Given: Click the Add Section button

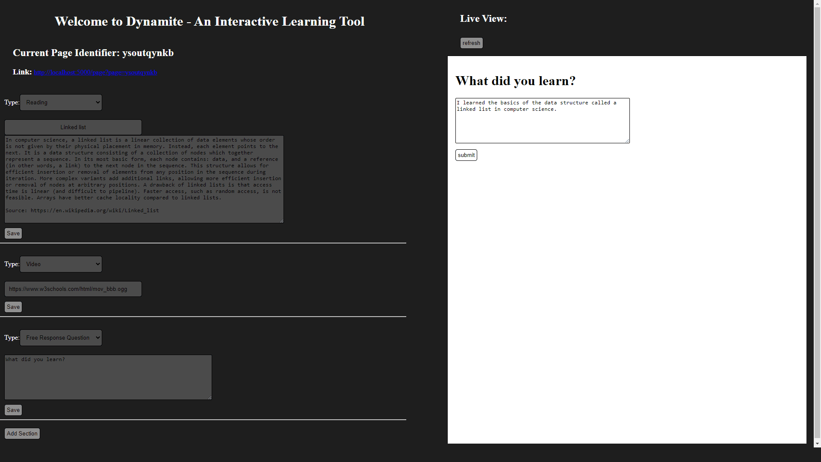Looking at the screenshot, I should click(x=22, y=434).
